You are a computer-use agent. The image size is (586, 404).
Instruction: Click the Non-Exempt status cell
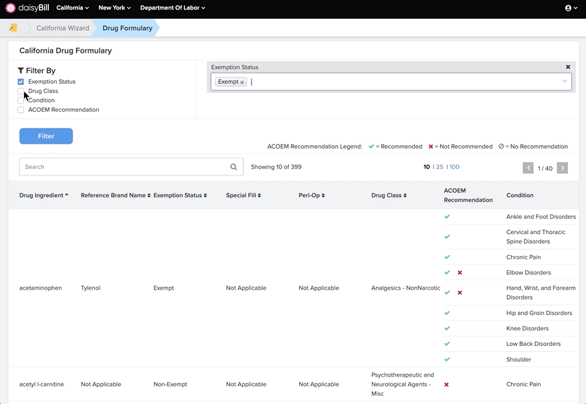(x=170, y=384)
